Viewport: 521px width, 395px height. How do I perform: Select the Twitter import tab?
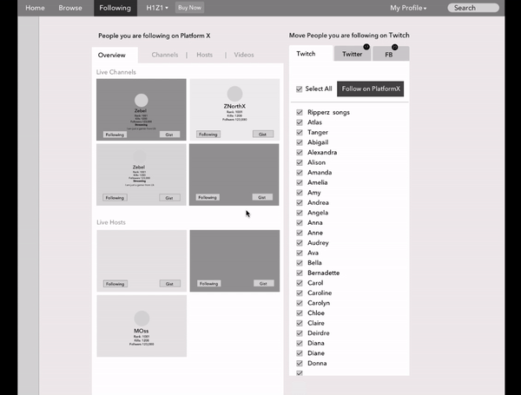[x=353, y=54]
